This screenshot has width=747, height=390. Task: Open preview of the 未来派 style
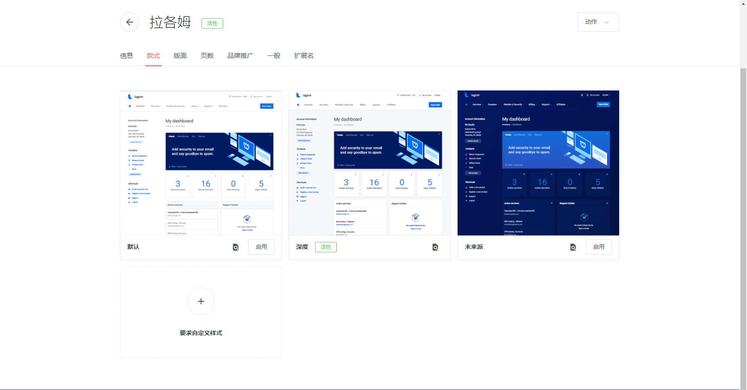[x=573, y=247]
